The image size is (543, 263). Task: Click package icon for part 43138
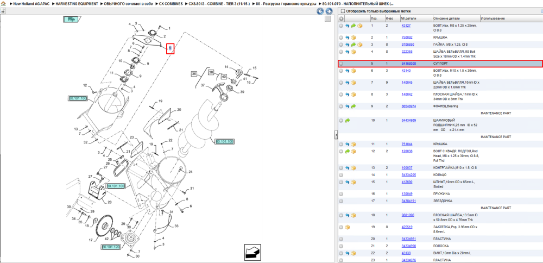[x=353, y=253]
